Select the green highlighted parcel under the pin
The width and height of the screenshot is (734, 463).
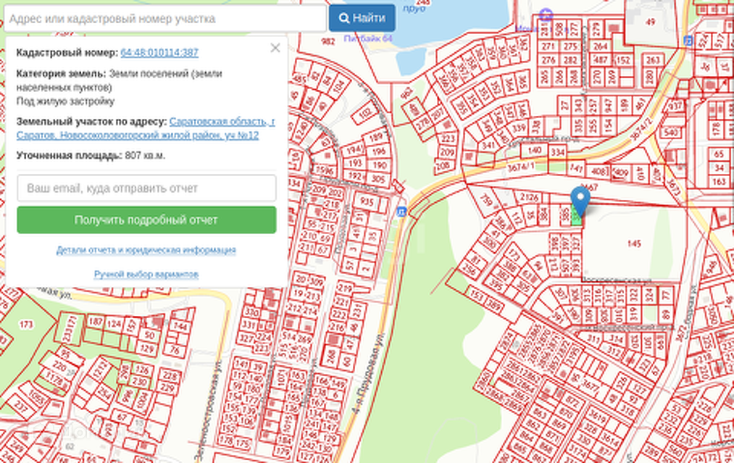pos(577,217)
